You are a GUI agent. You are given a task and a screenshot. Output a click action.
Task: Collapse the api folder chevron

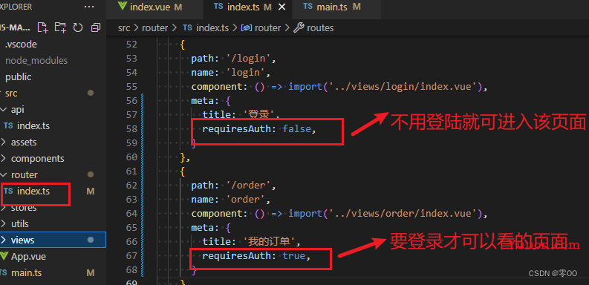click(x=4, y=110)
